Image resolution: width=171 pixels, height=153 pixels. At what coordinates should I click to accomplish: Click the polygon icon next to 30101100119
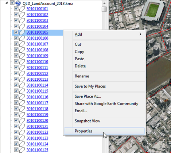pyautogui.click(x=22, y=115)
